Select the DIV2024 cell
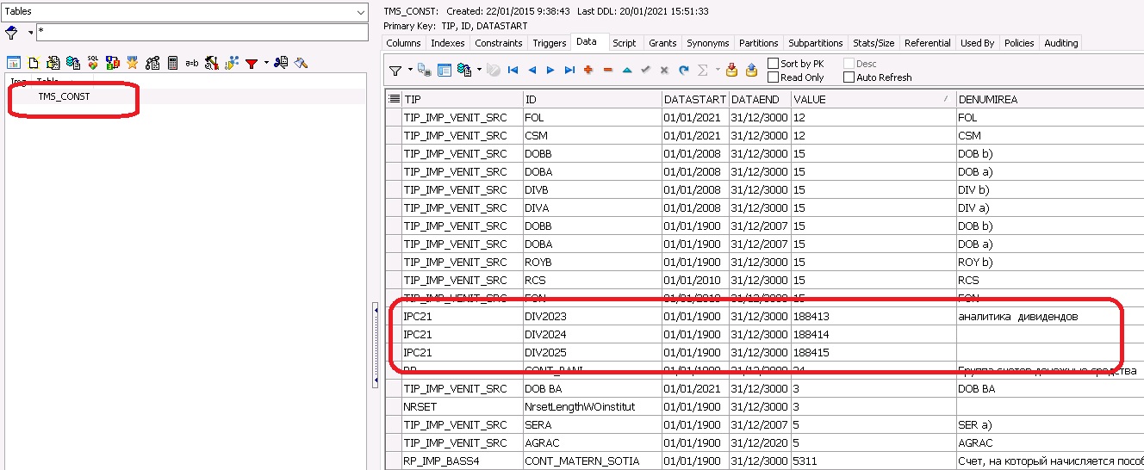The image size is (1144, 470). tap(592, 334)
